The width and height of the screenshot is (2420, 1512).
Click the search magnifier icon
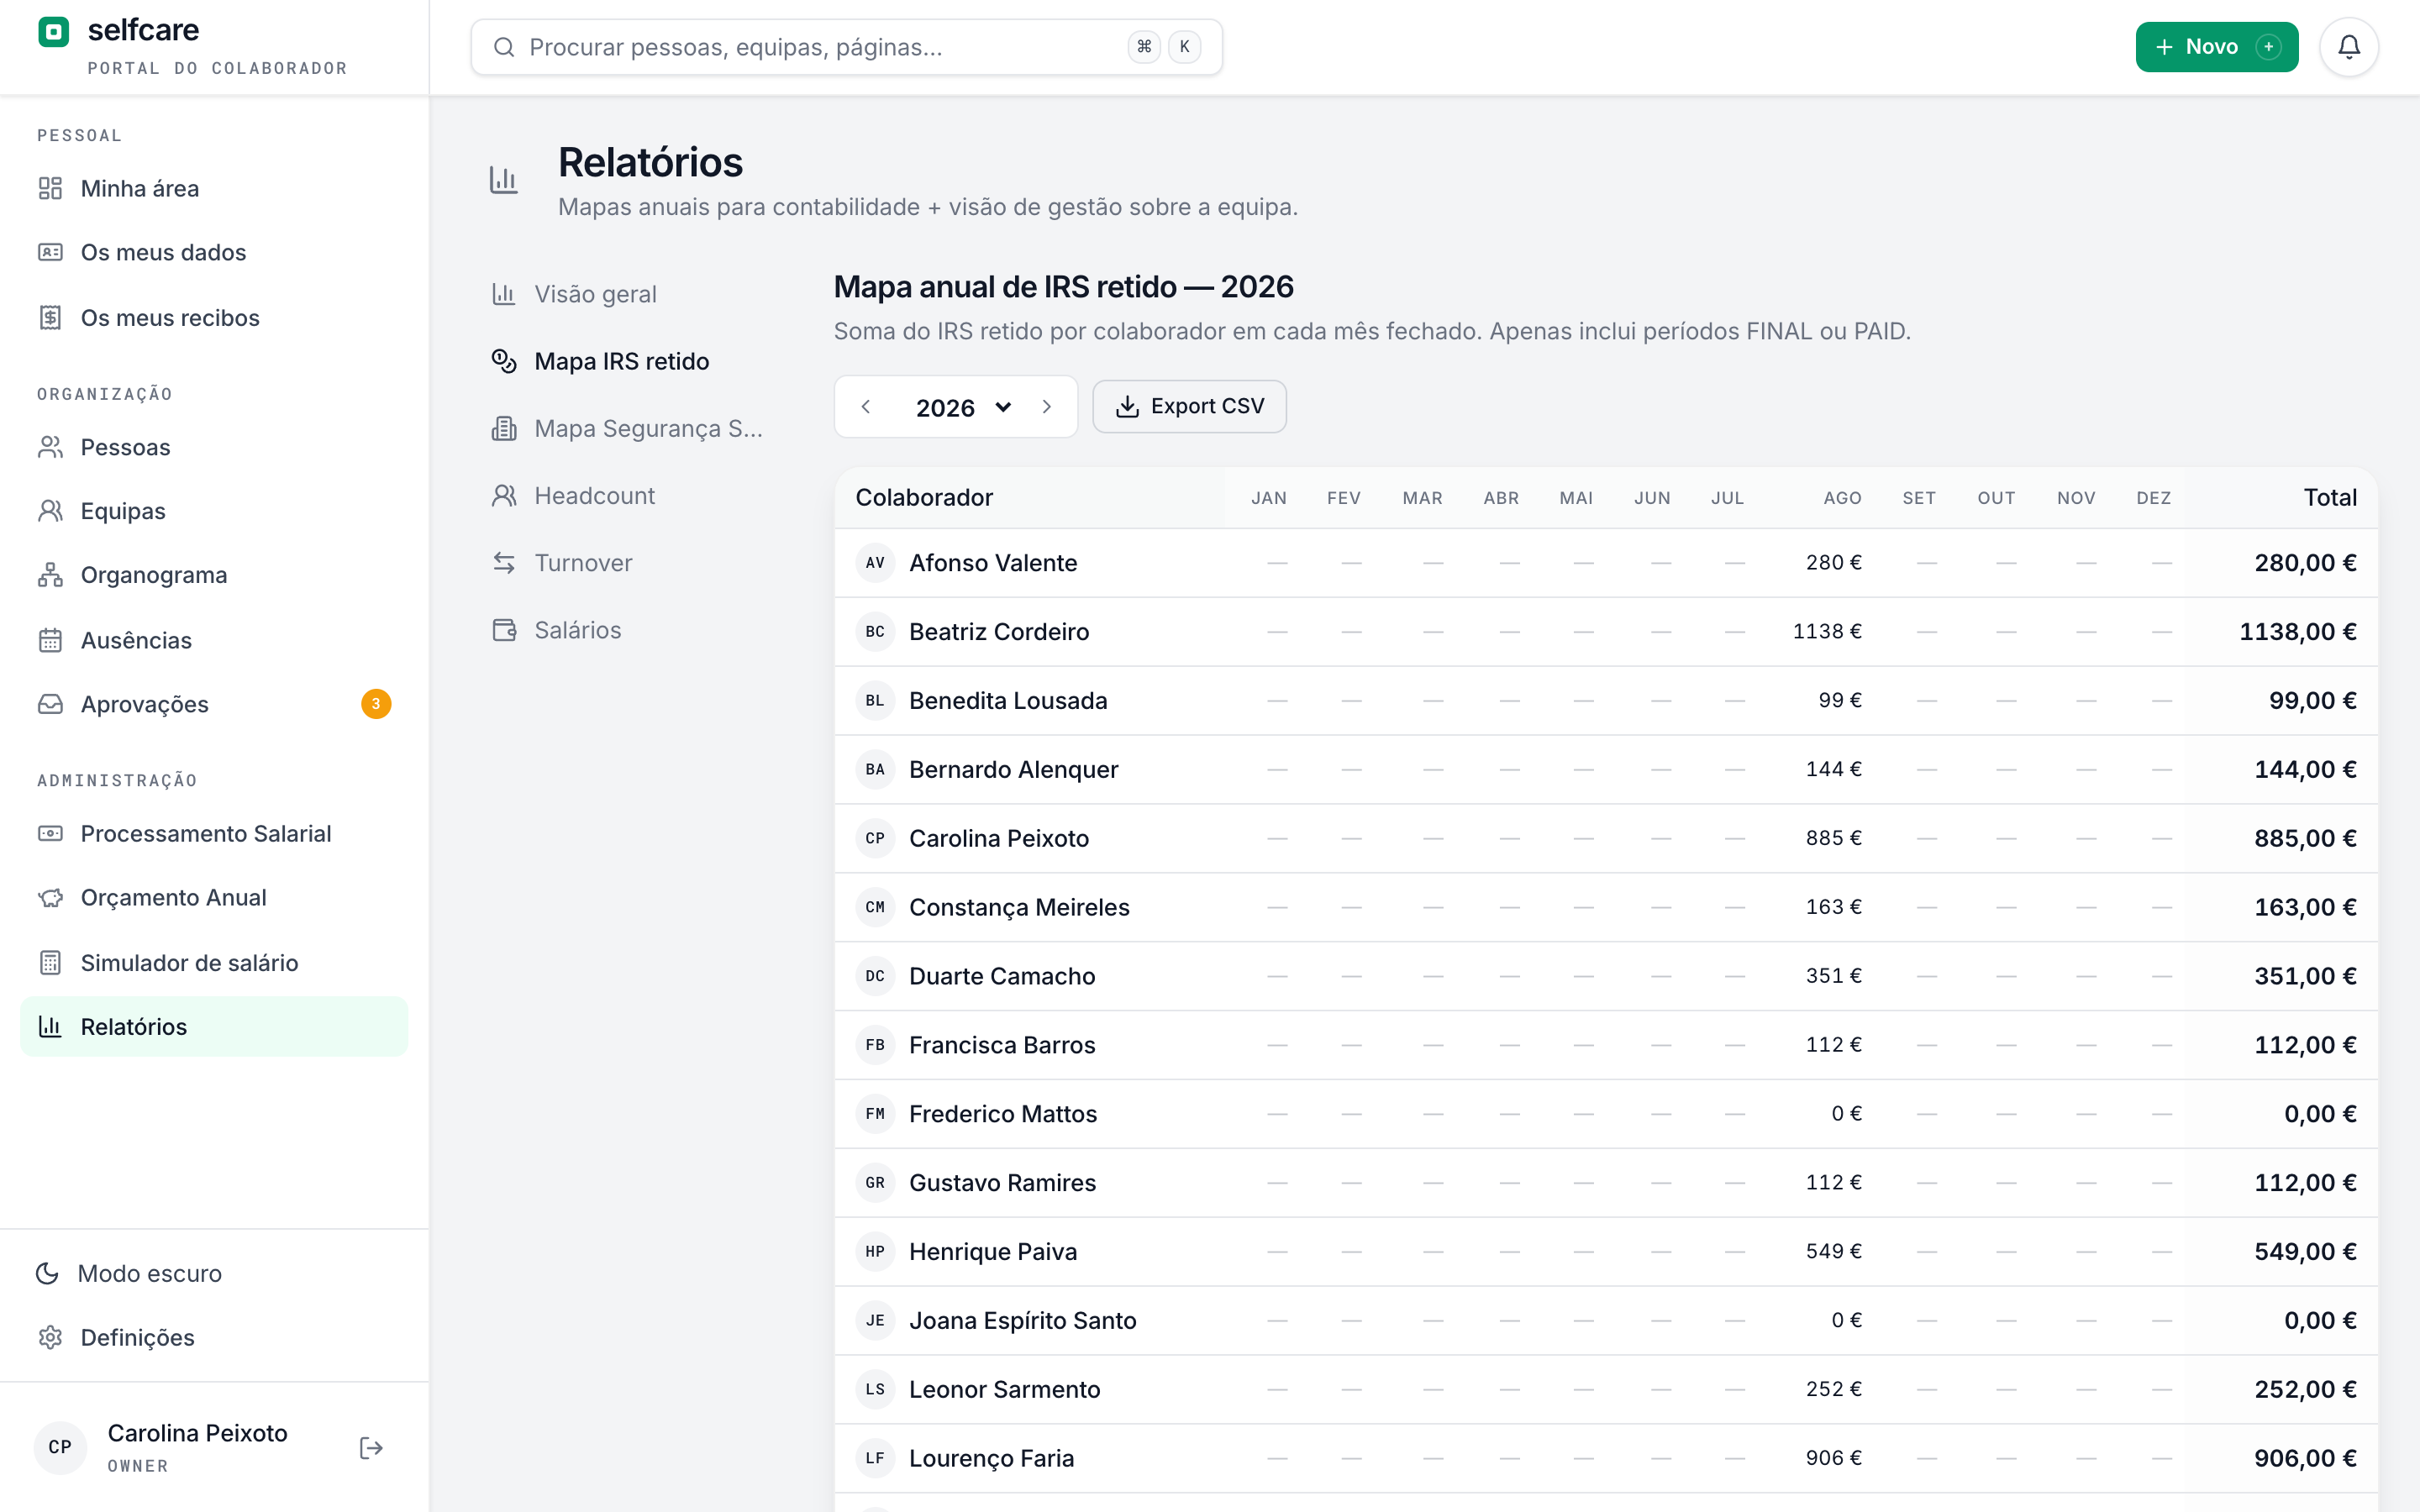pos(504,47)
